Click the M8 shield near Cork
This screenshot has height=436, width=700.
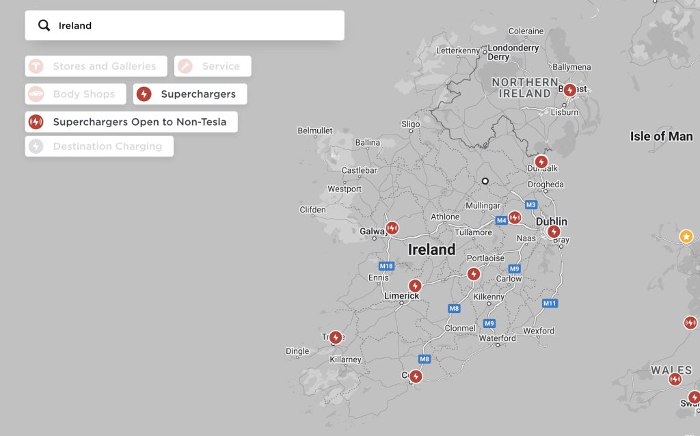(425, 359)
